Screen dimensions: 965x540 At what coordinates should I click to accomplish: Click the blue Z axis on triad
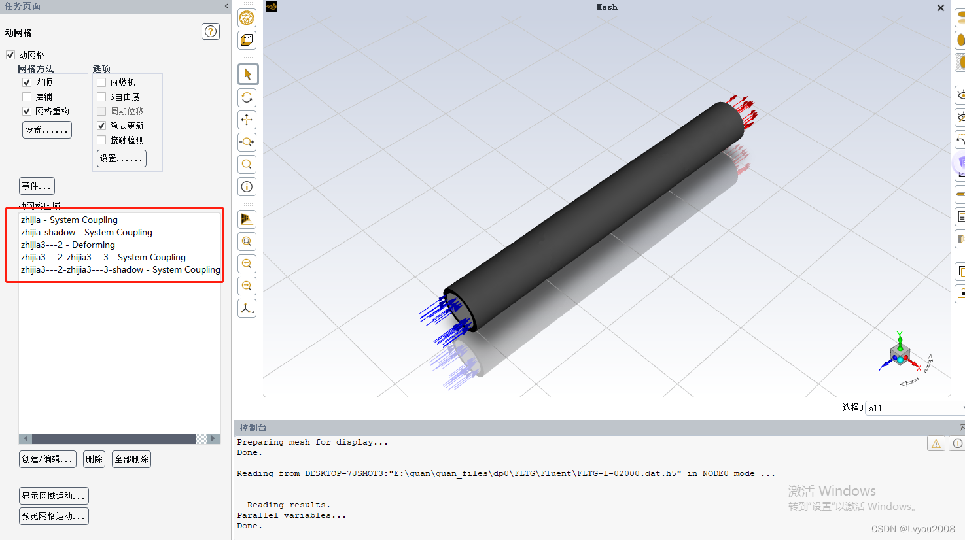(x=884, y=366)
